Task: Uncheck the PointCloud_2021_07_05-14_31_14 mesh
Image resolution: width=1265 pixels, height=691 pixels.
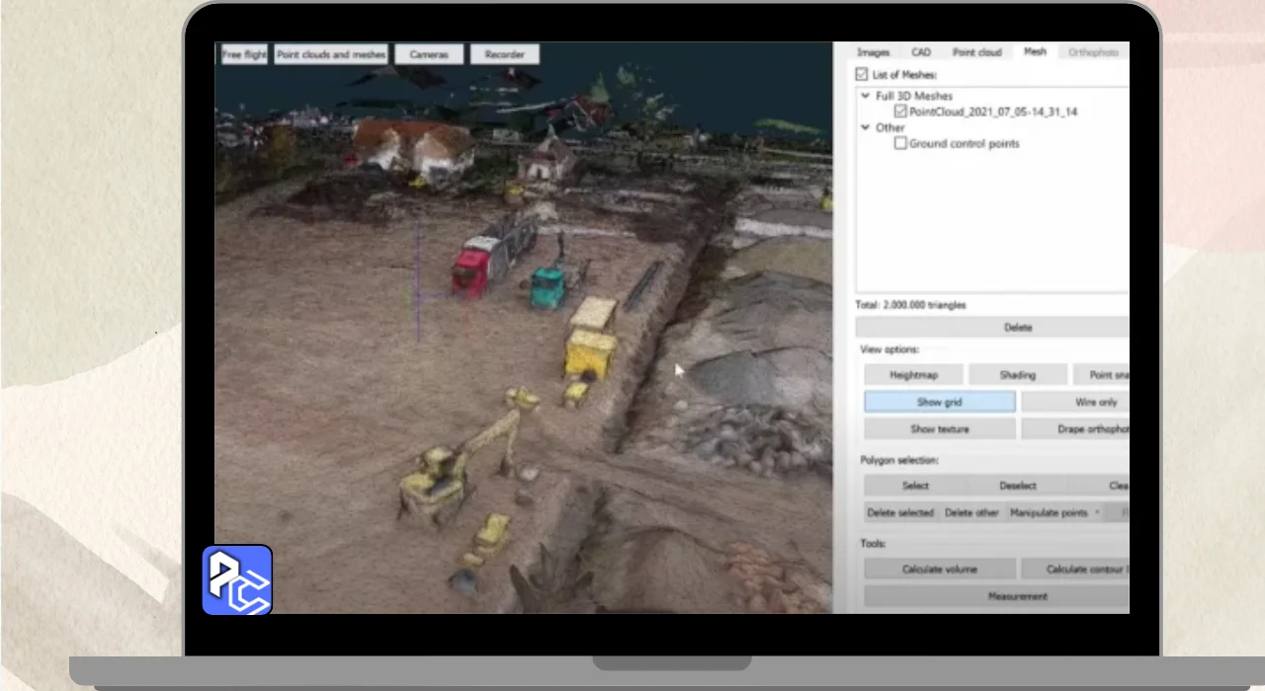Action: [x=899, y=113]
